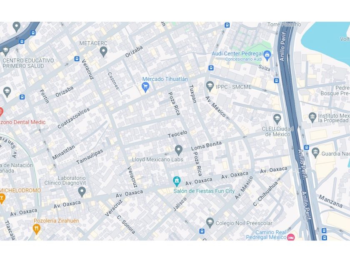Viewport: 350px width, 262px height.
Task: Open the Mercado Tihuatlán text label
Action: click(165, 79)
